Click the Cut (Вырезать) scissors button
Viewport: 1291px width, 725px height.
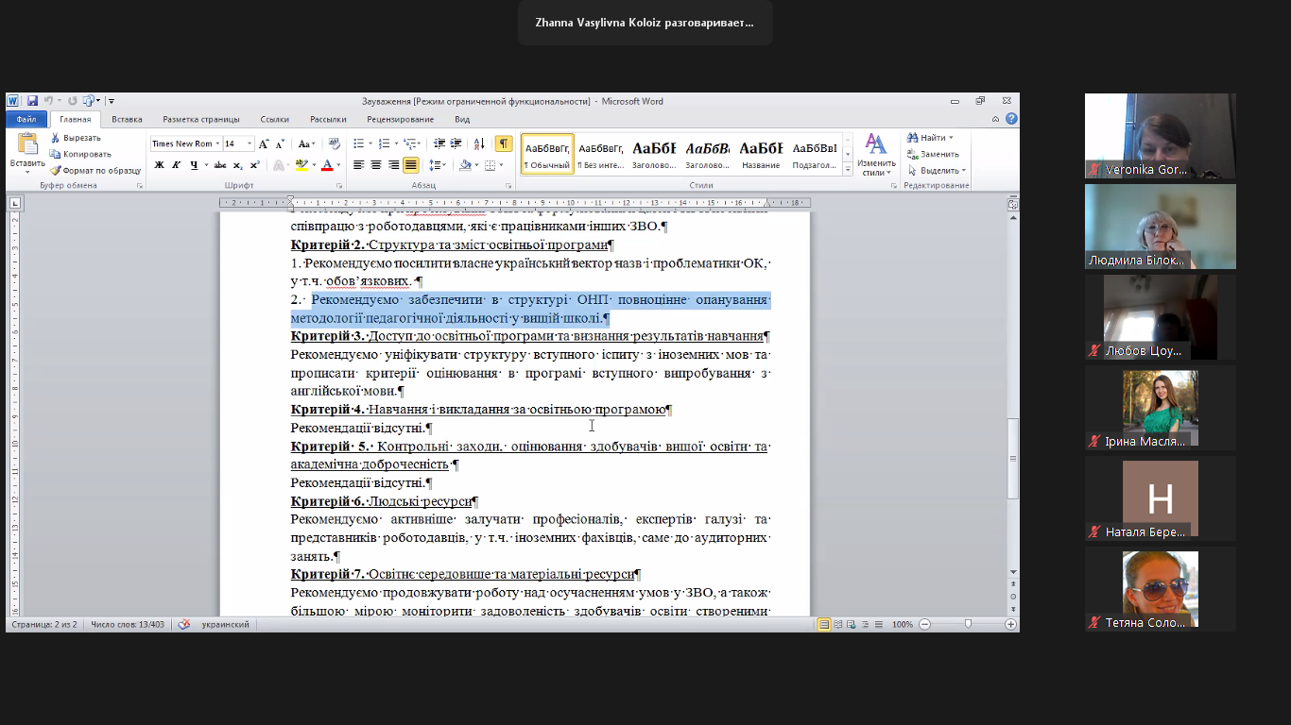pos(76,138)
